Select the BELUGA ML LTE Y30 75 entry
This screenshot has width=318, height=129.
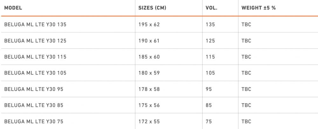(34, 121)
